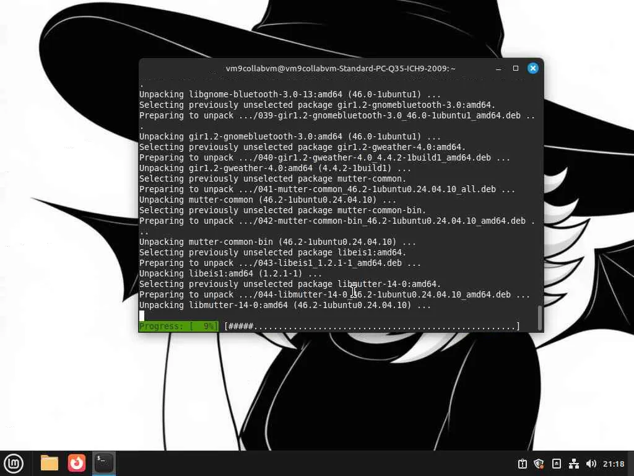
Task: Open the Linux Mint start menu
Action: tap(14, 464)
